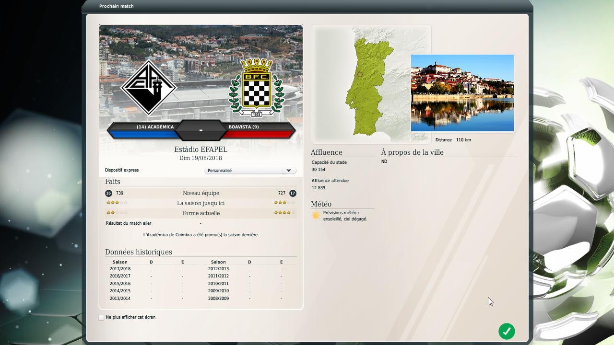Tick the 'Ne plus afficher cet écran' checkbox
614x345 pixels.
pos(101,317)
